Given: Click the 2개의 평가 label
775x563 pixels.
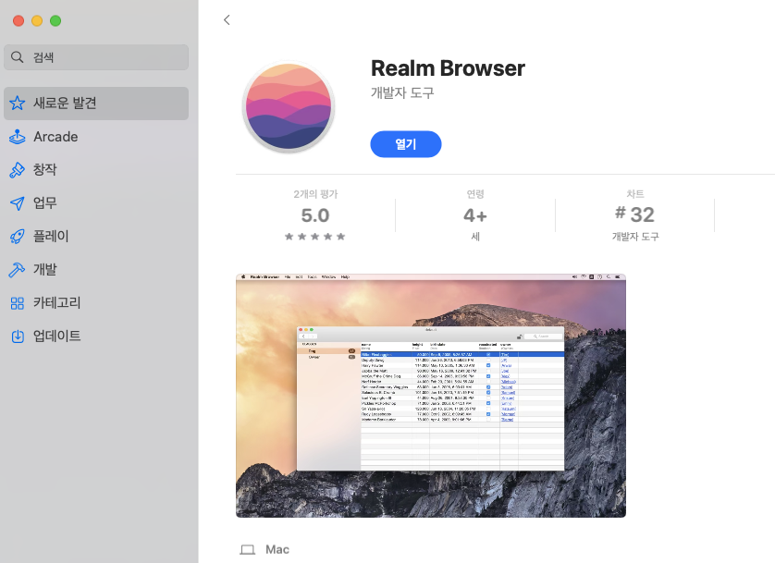Looking at the screenshot, I should coord(315,194).
